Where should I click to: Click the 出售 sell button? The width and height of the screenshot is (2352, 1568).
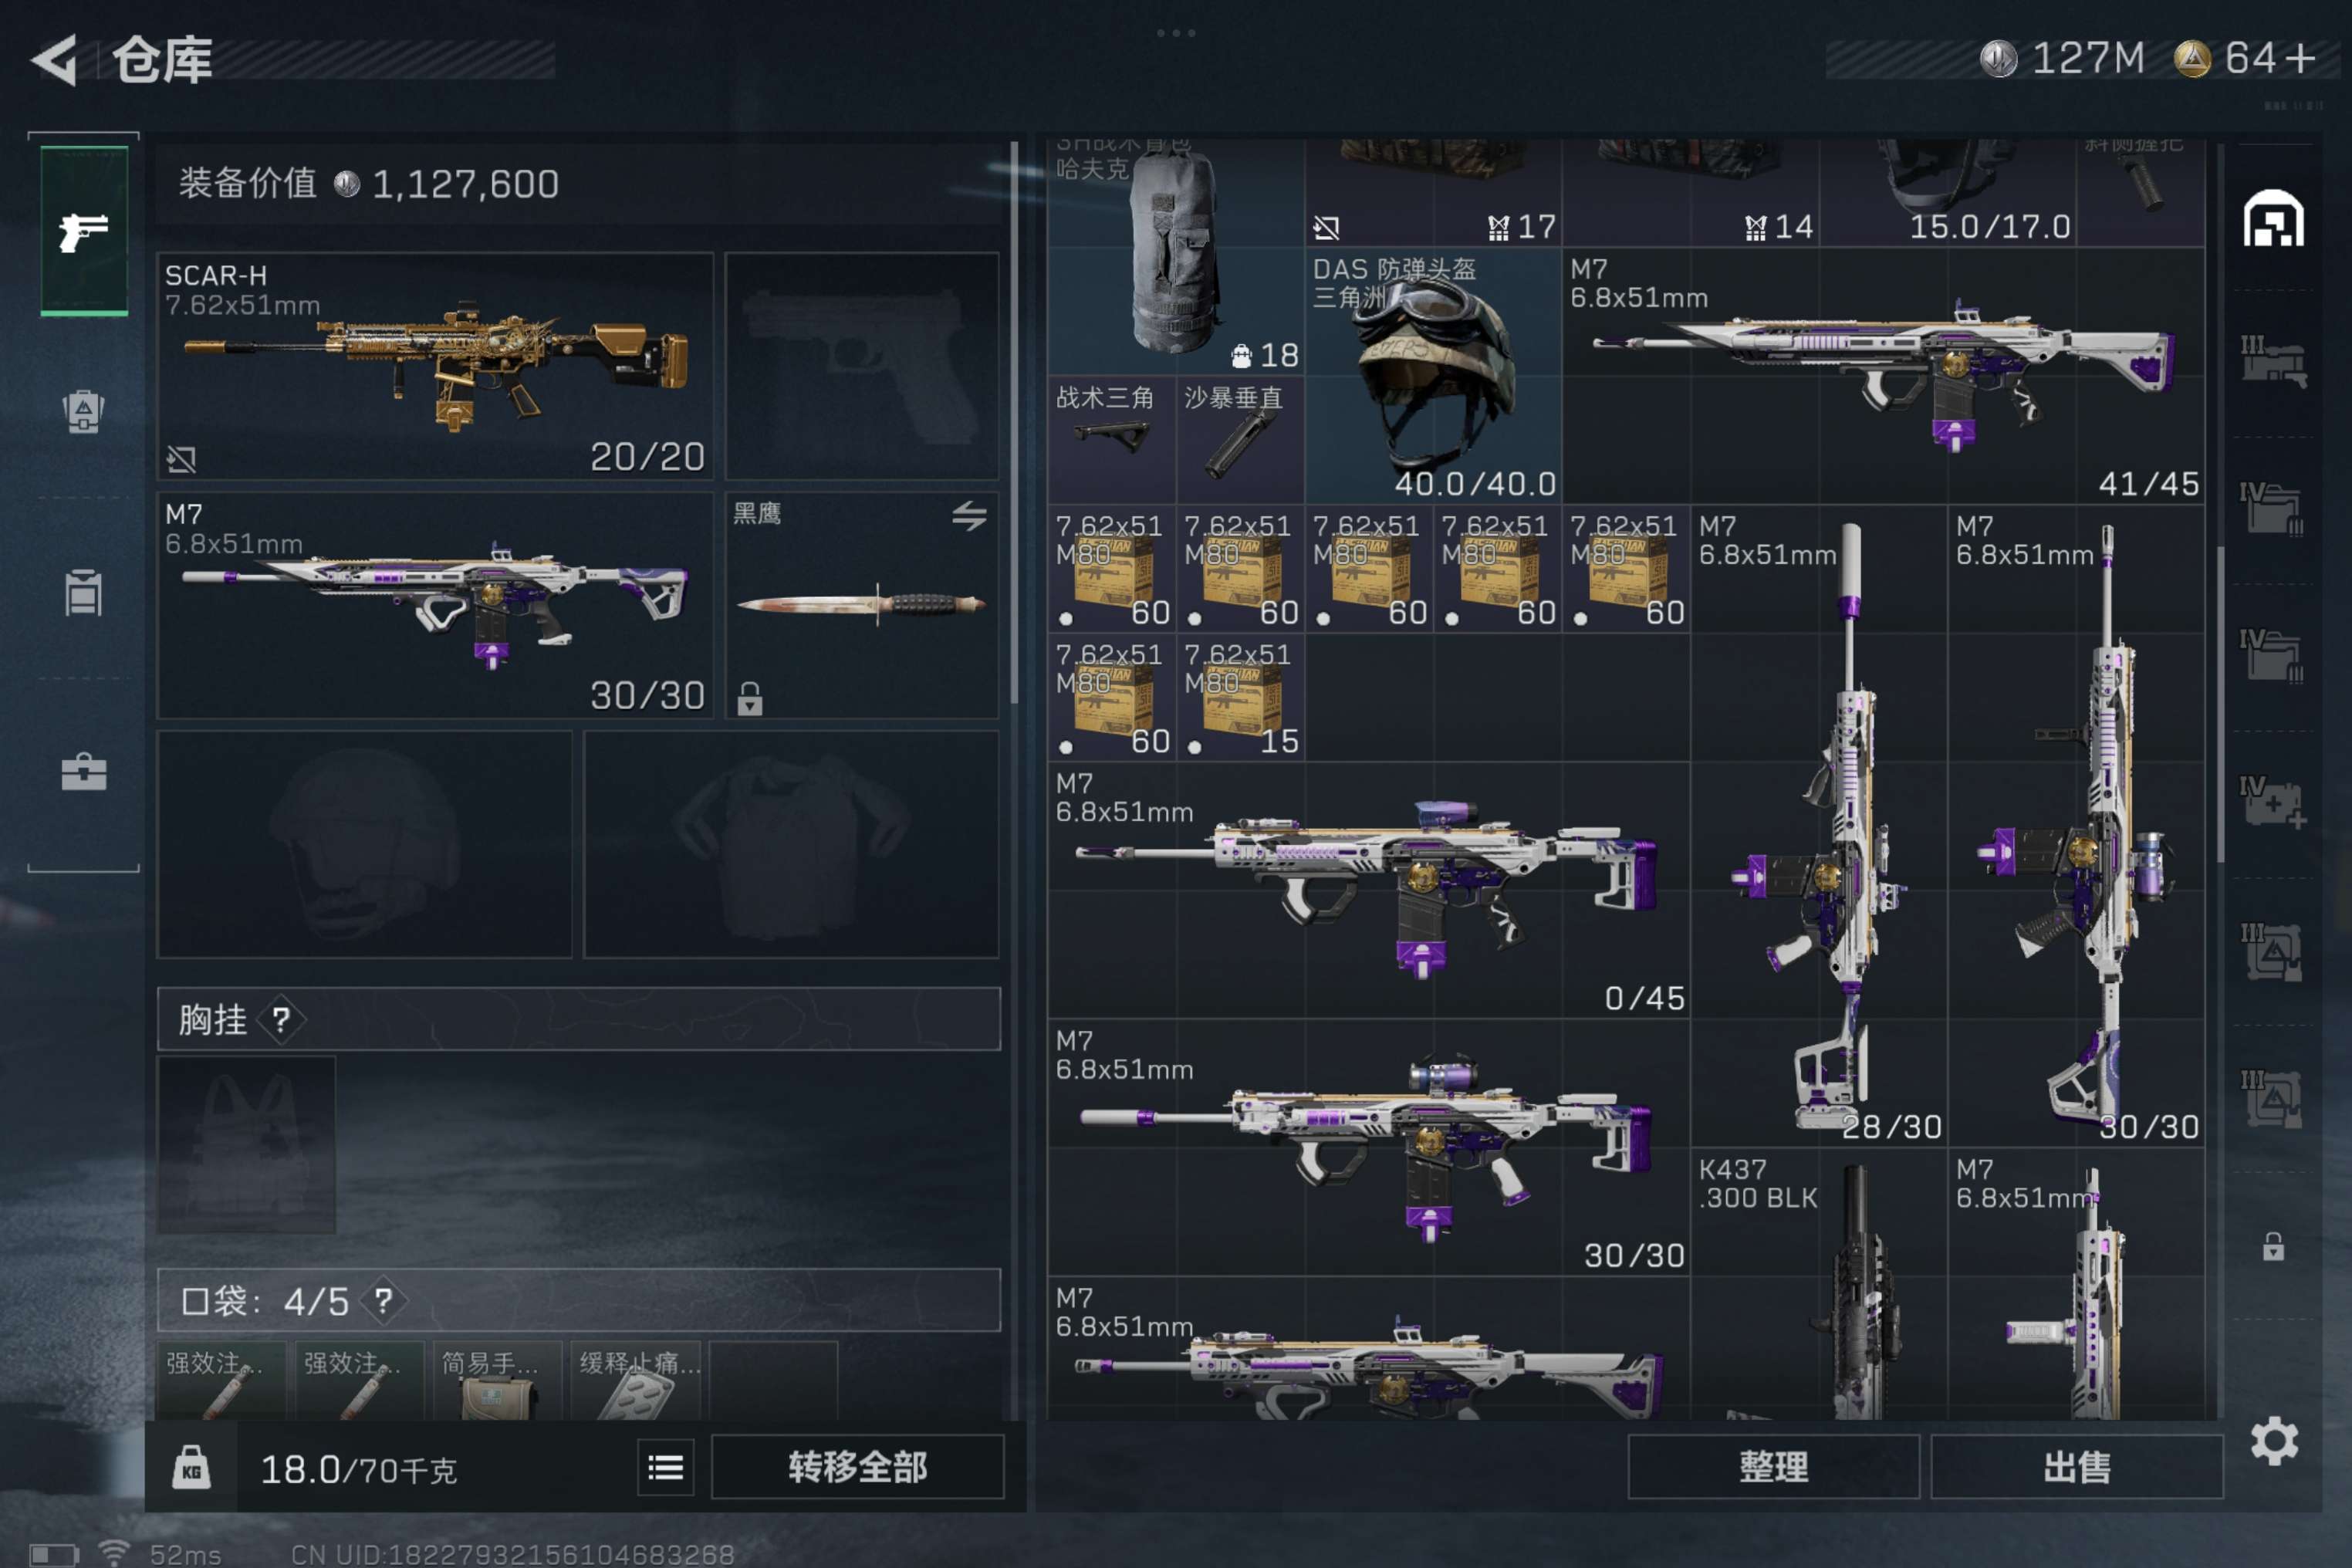(2076, 1467)
